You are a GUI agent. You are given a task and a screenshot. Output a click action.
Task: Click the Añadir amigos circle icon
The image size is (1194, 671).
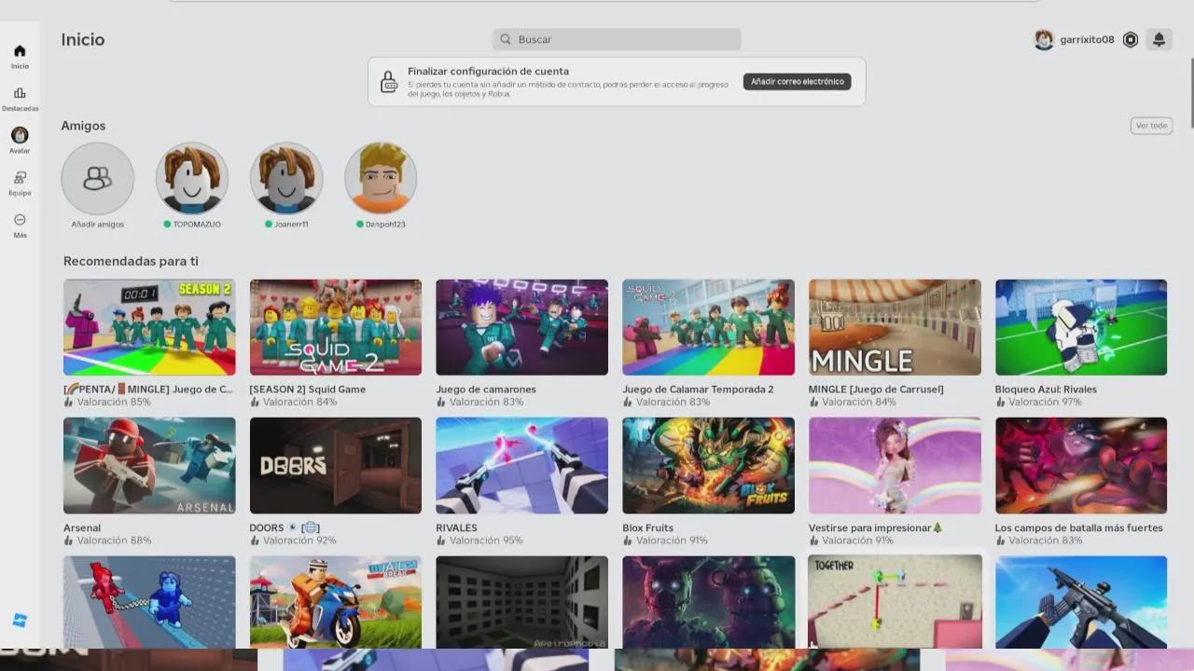pyautogui.click(x=97, y=178)
